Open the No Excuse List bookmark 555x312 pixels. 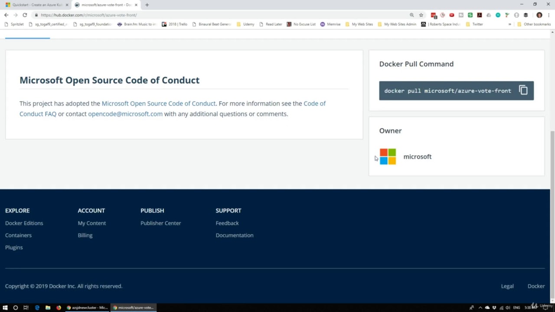click(301, 24)
